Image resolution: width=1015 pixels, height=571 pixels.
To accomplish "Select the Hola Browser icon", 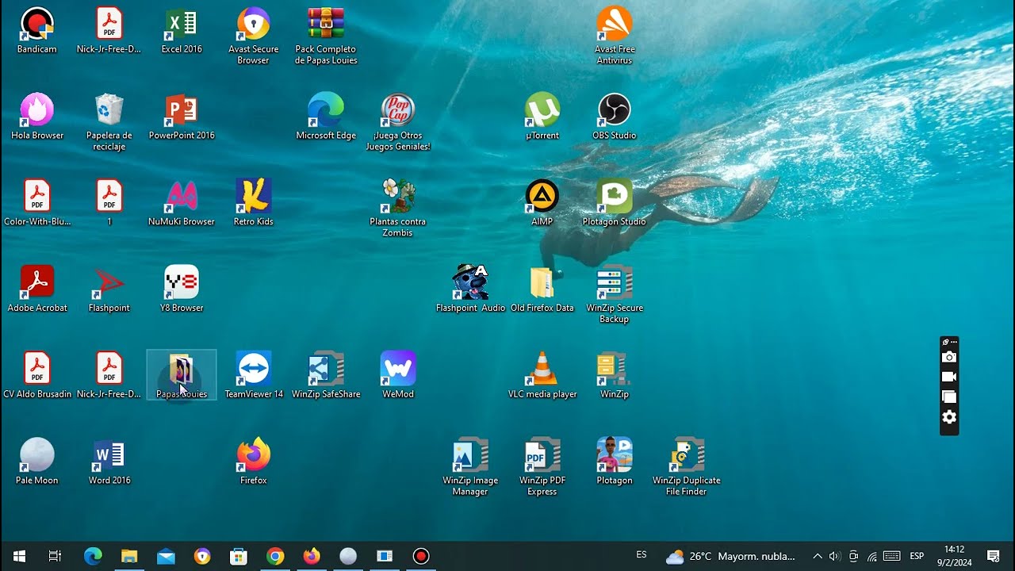I will tap(36, 117).
